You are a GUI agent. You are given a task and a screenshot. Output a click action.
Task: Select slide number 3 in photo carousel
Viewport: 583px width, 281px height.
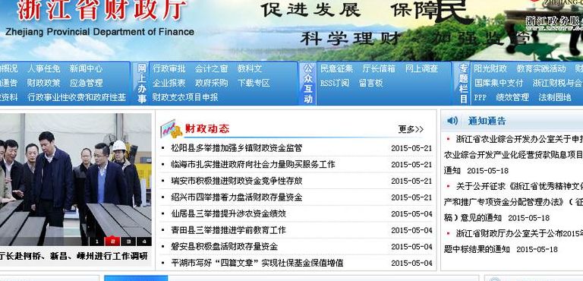128,242
